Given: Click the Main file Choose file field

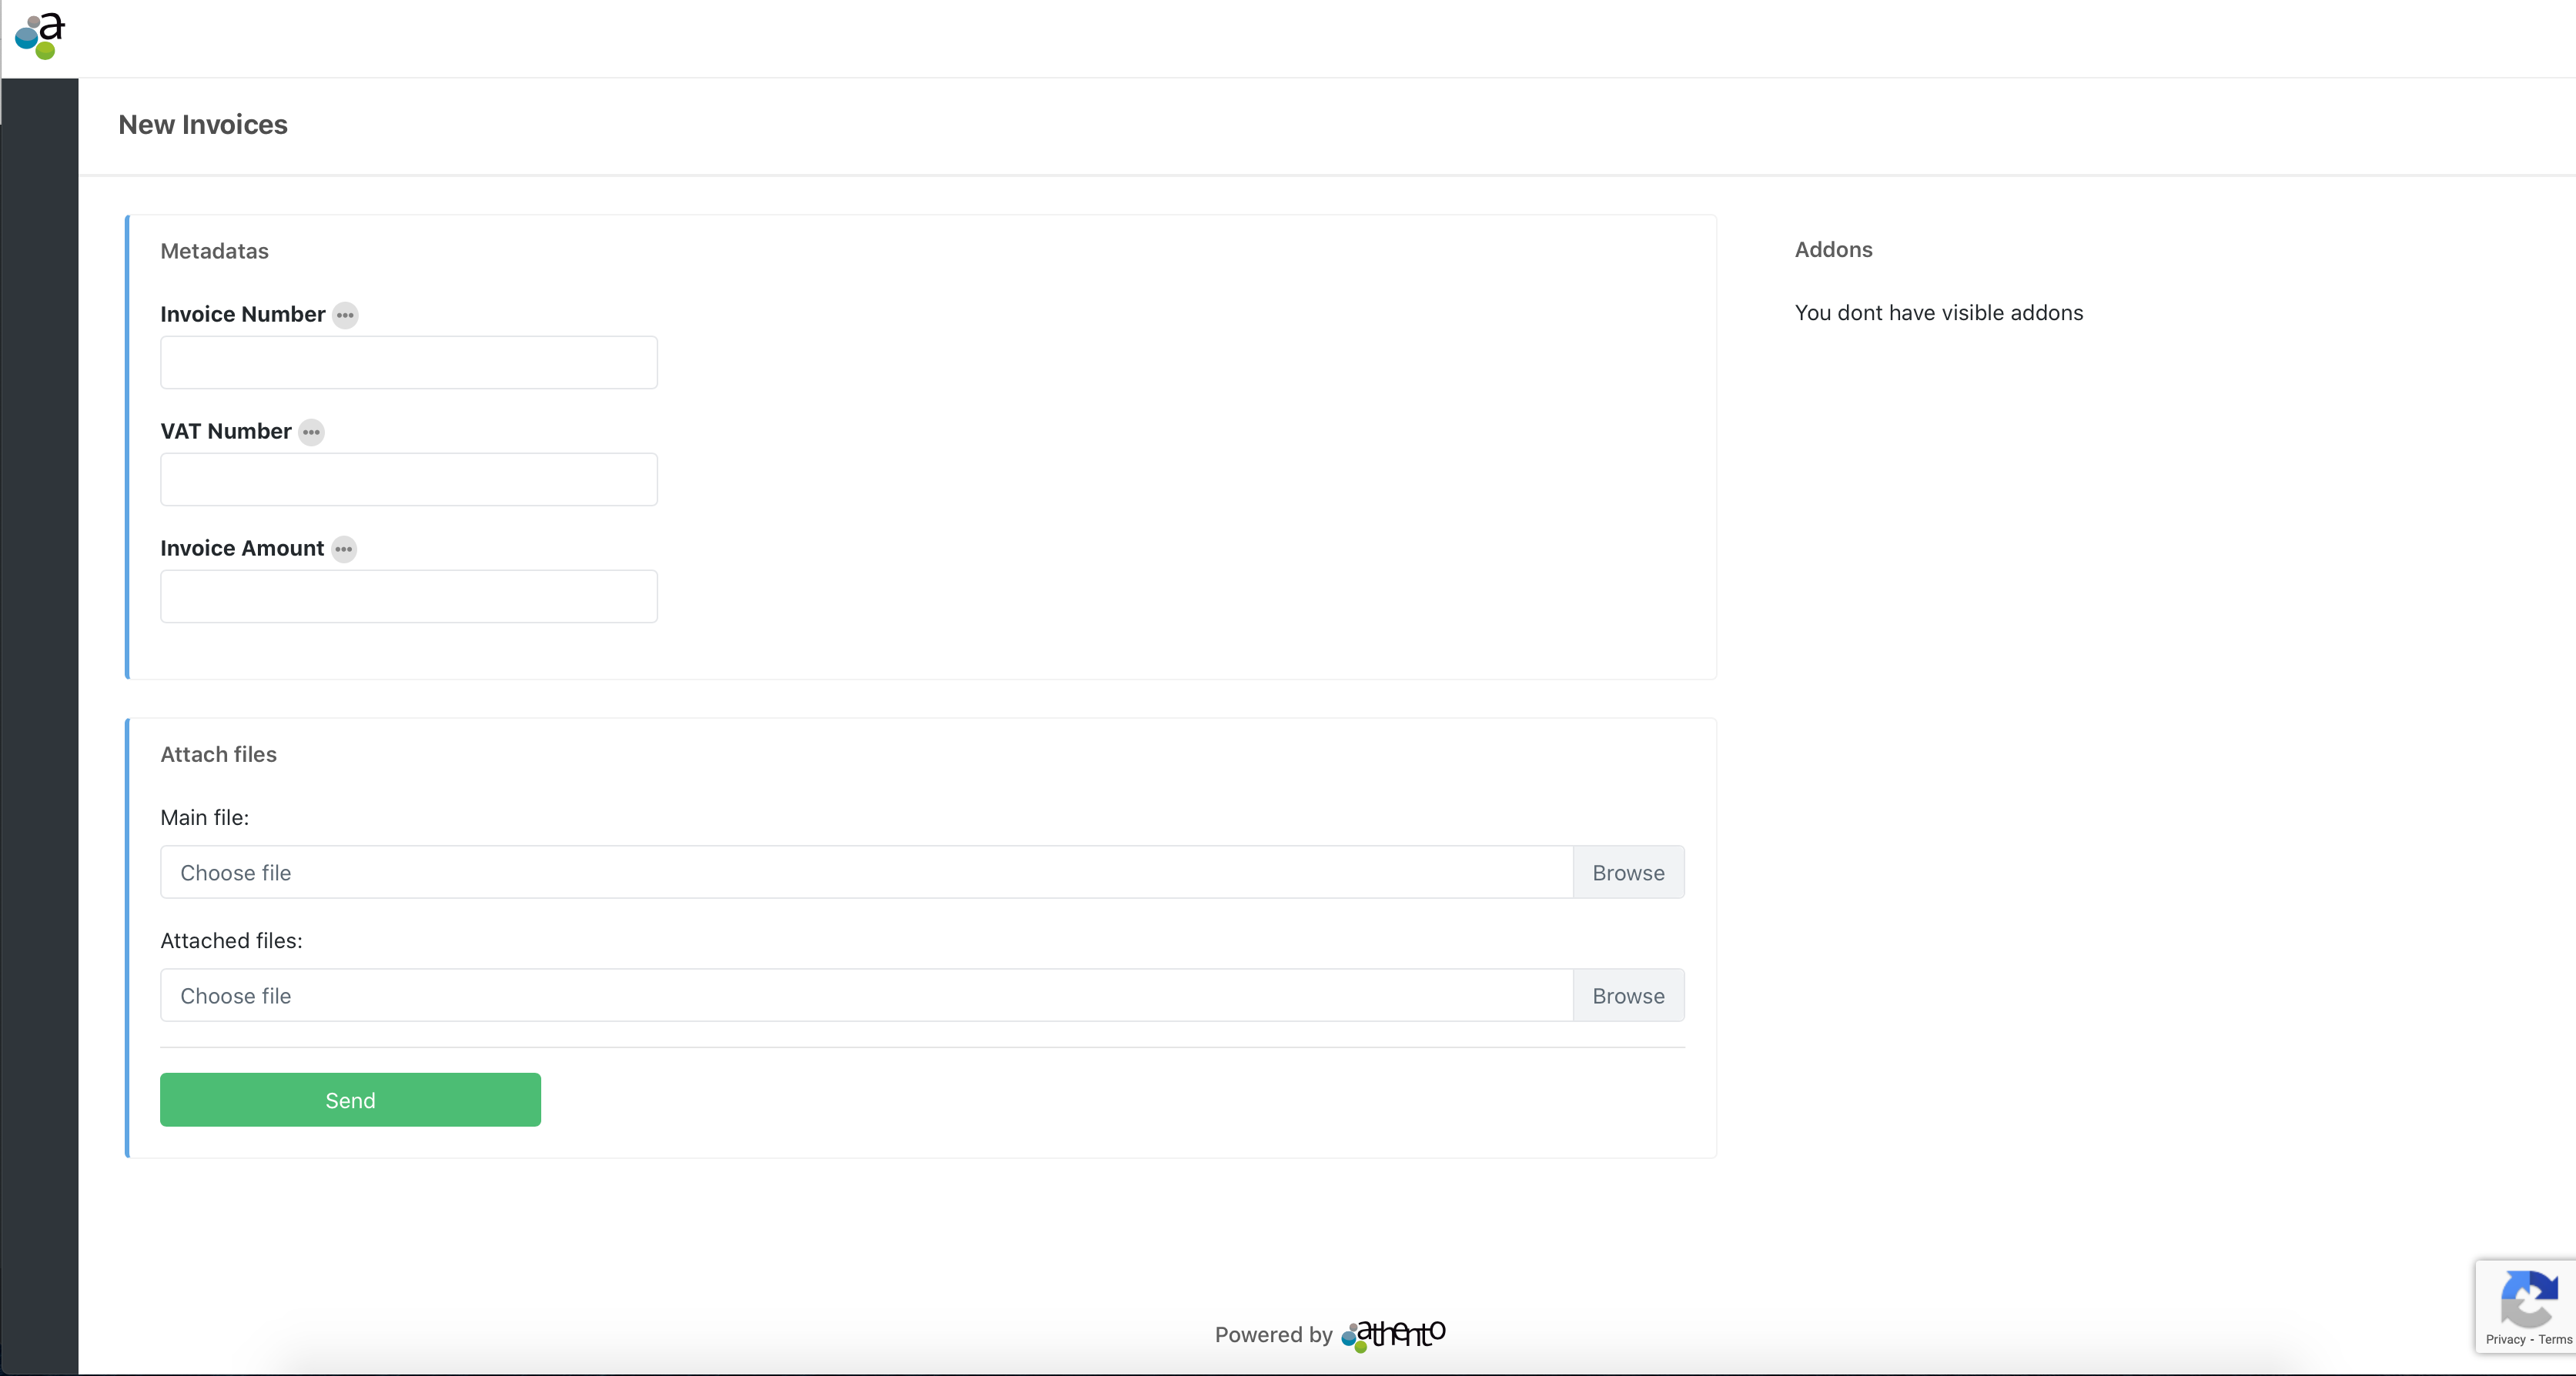Looking at the screenshot, I should pyautogui.click(x=865, y=873).
